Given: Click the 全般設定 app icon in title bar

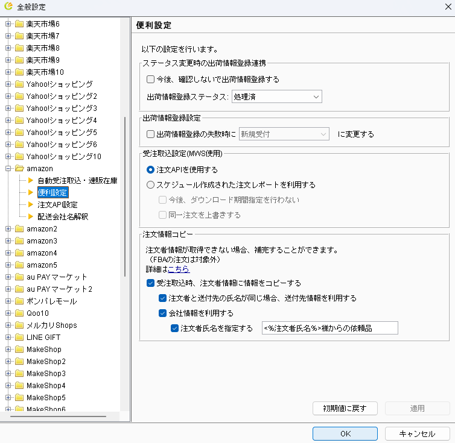Looking at the screenshot, I should point(8,6).
